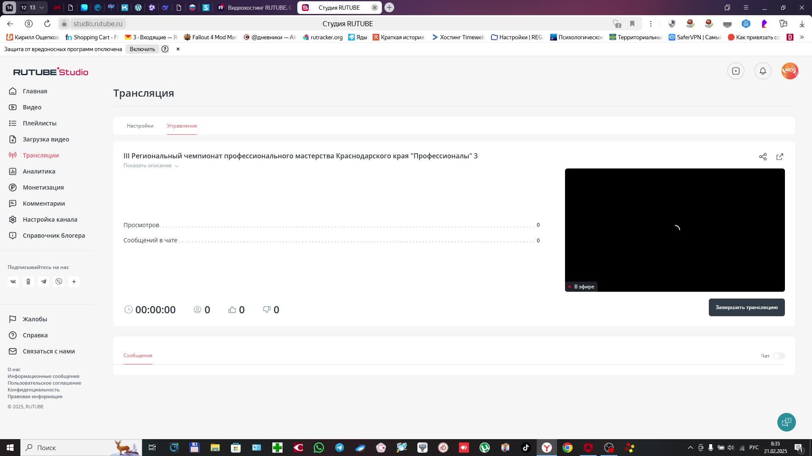Screen dimensions: 812x456
Task: Expand the browser tab group dropdown arrow
Action: click(x=41, y=8)
